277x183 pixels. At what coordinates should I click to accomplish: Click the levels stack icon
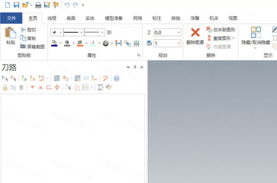[x=149, y=43]
